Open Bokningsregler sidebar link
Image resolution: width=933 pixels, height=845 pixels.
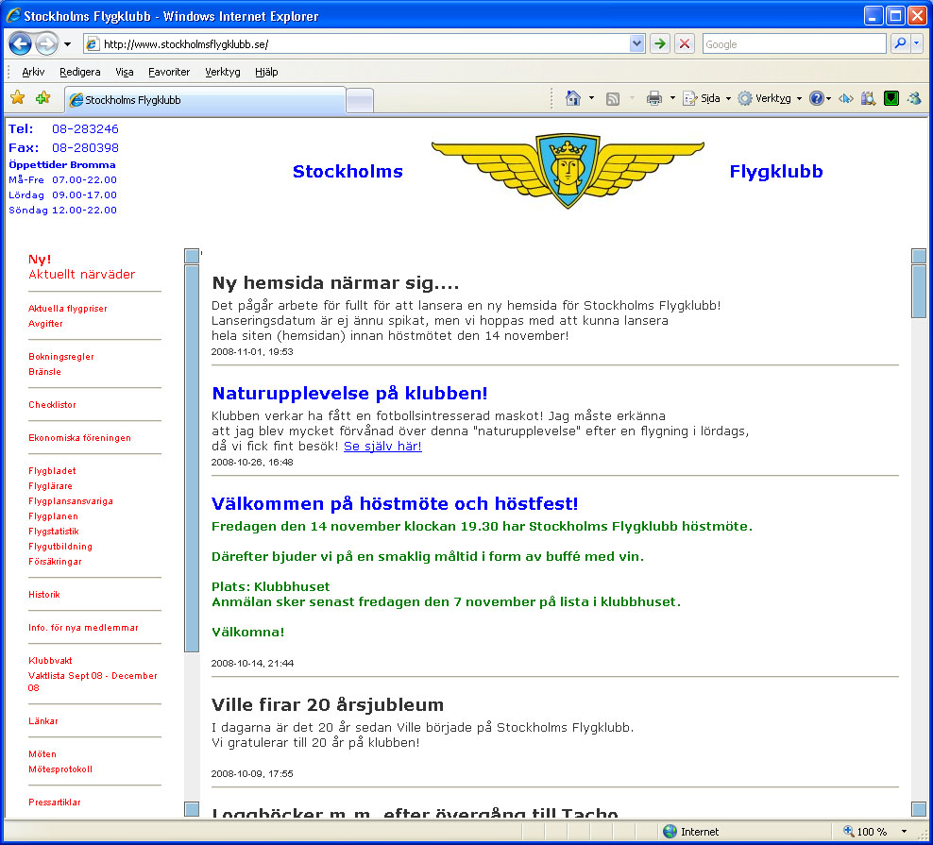61,357
